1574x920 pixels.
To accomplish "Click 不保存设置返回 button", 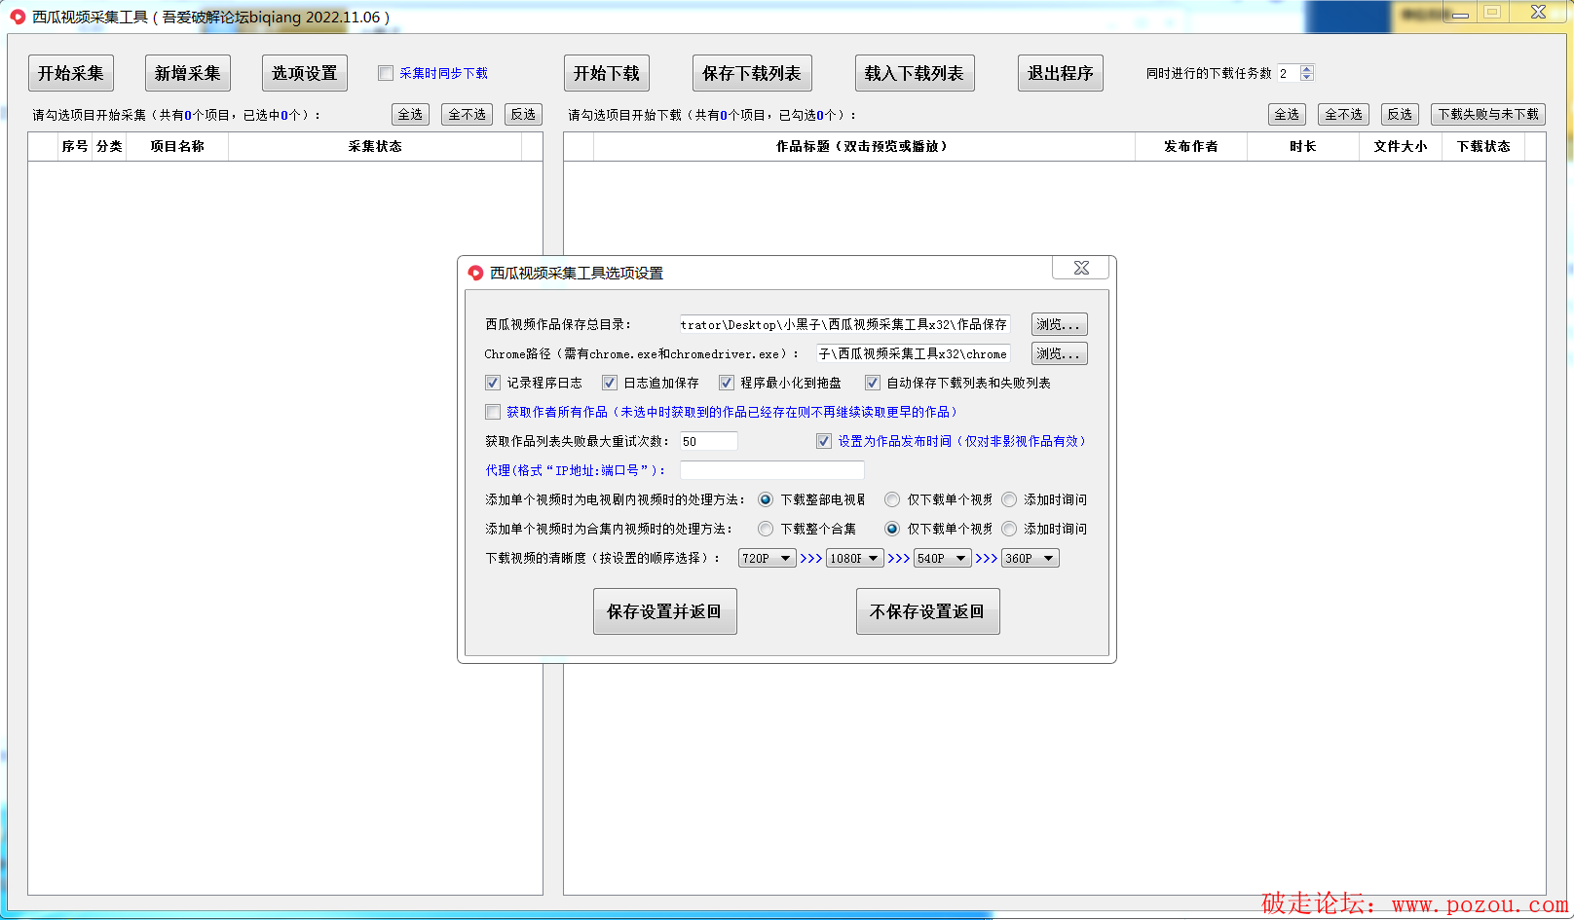I will [x=927, y=611].
